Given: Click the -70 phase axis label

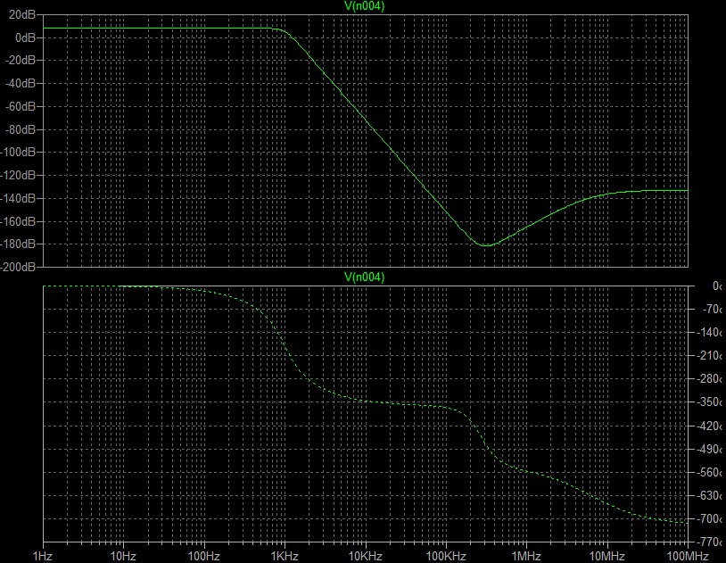Looking at the screenshot, I should point(712,310).
